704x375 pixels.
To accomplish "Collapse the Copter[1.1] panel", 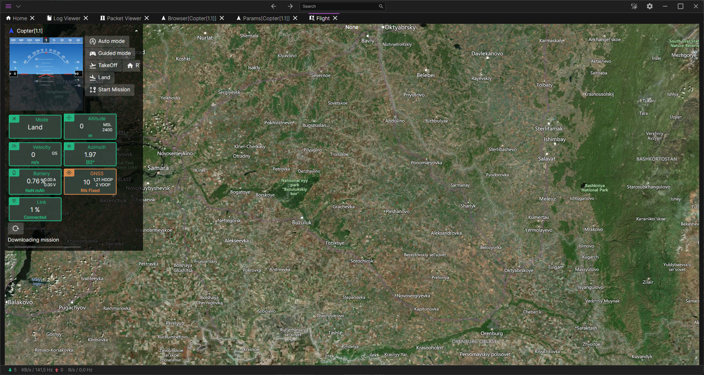I will (136, 31).
